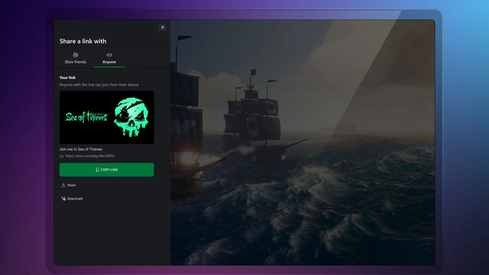This screenshot has width=489, height=275.
Task: Click the 'Share a link with' title
Action: click(83, 41)
